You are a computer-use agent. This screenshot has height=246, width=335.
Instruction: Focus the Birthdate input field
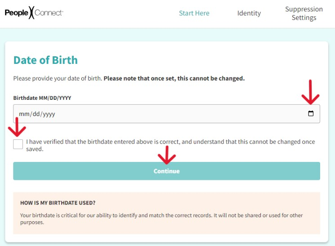coord(167,114)
